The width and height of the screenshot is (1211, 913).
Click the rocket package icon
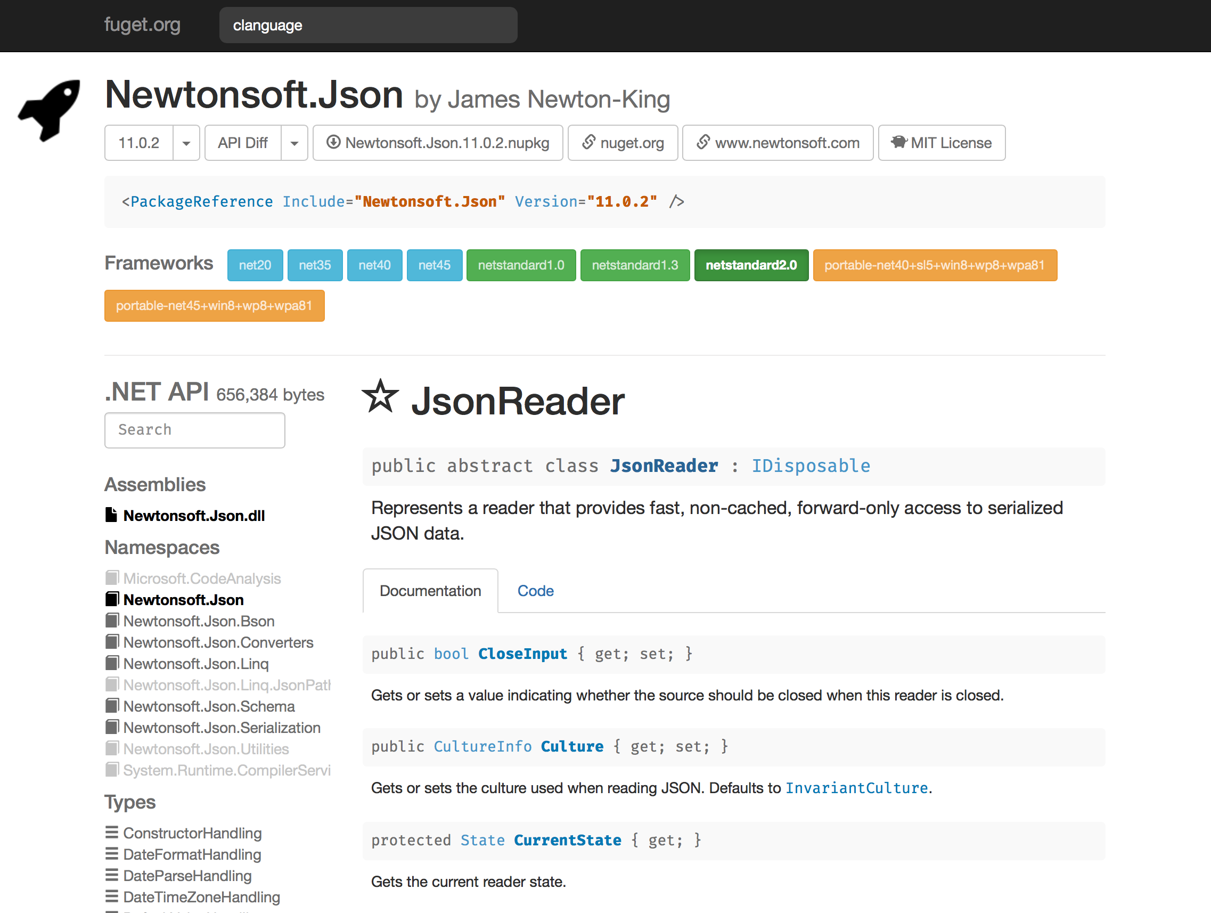coord(50,110)
